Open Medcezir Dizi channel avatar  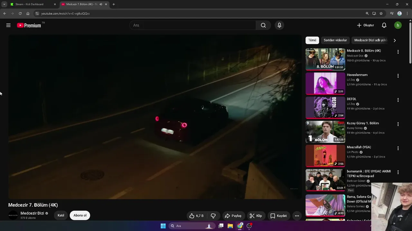pos(13,215)
